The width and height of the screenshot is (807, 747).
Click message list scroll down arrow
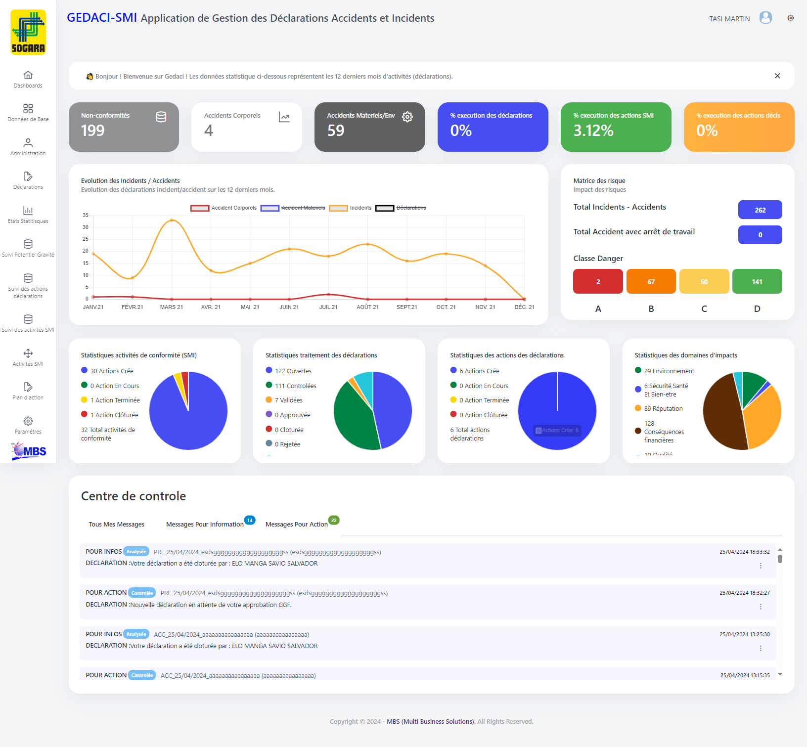[780, 674]
